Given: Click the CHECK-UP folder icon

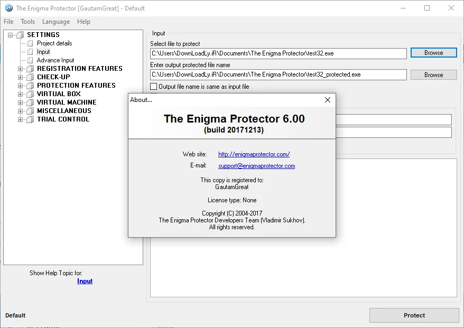Looking at the screenshot, I should click(x=30, y=77).
